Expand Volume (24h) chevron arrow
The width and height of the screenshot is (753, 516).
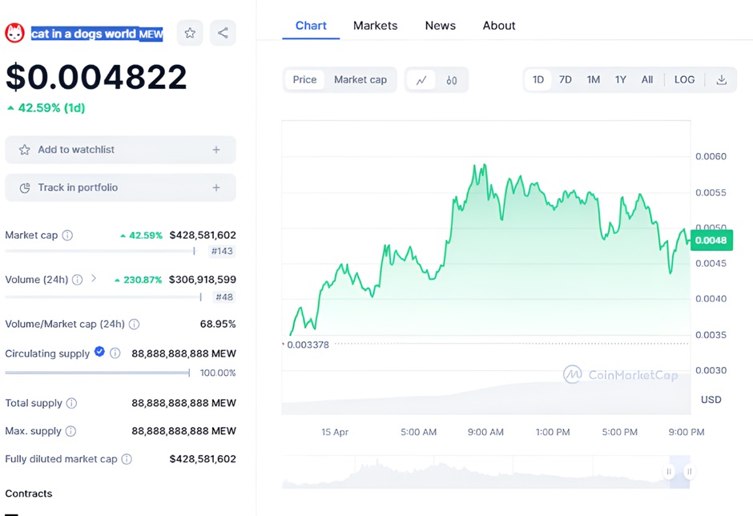[x=94, y=279]
